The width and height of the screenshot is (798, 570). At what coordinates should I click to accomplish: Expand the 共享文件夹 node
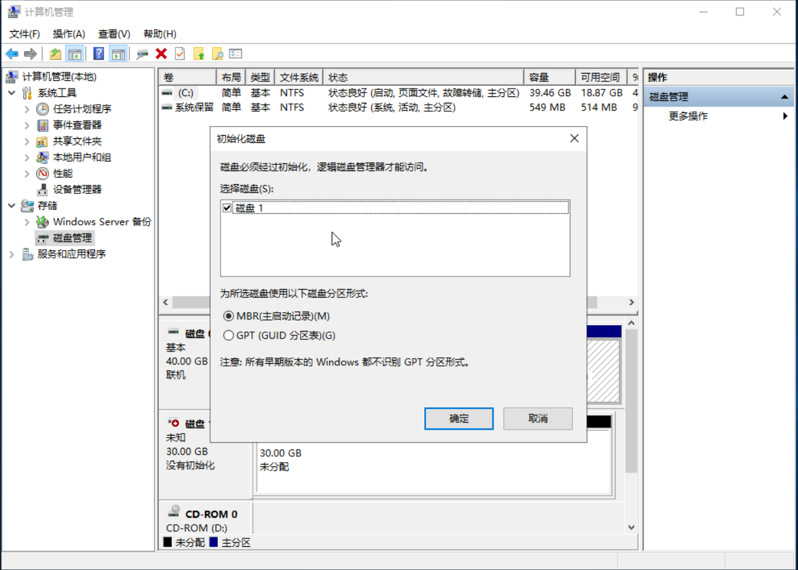click(x=27, y=142)
